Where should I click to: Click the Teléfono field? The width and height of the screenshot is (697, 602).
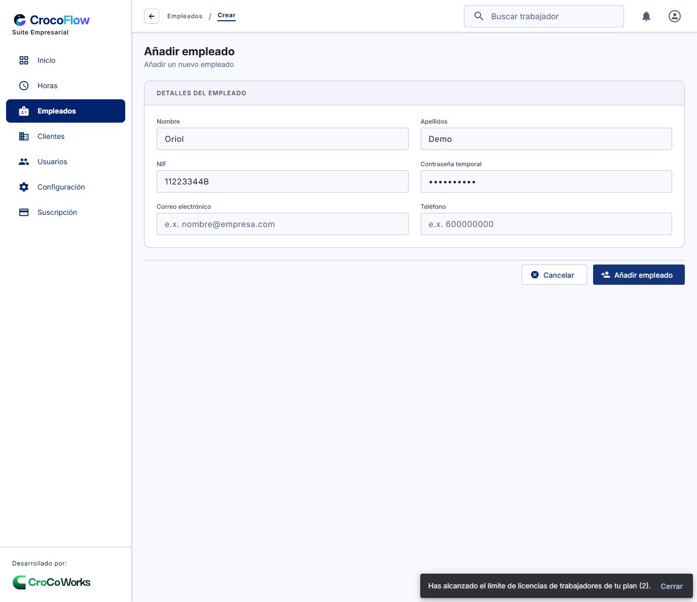[x=546, y=224]
